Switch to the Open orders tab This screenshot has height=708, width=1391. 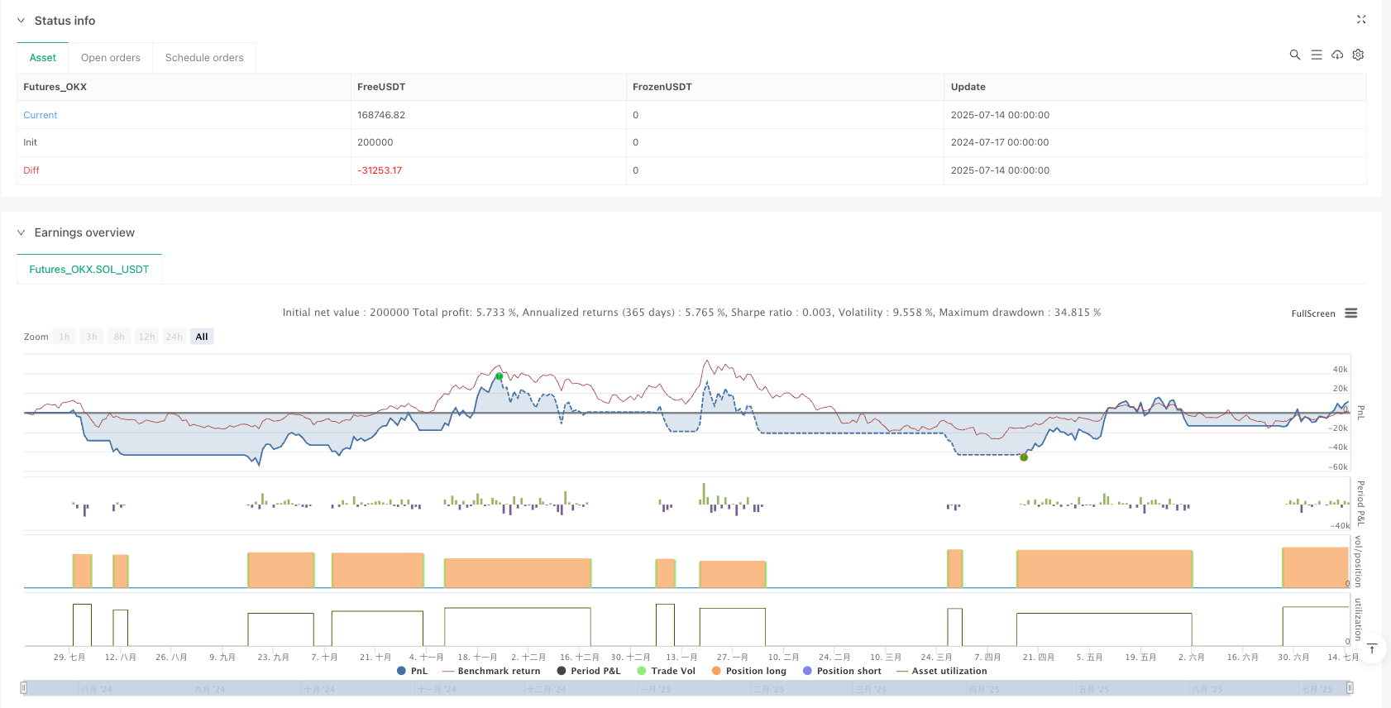pos(111,58)
